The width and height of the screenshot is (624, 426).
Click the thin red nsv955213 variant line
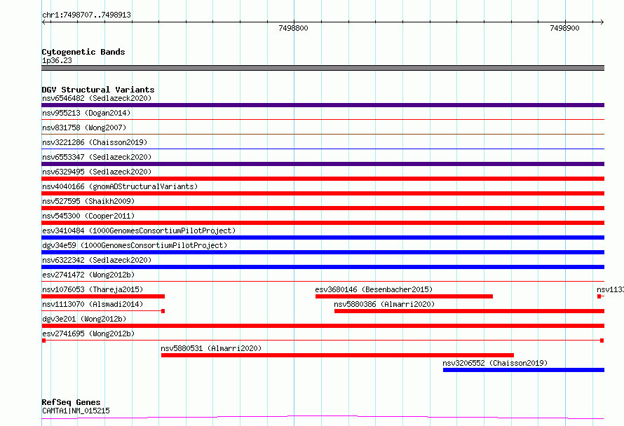(323, 119)
